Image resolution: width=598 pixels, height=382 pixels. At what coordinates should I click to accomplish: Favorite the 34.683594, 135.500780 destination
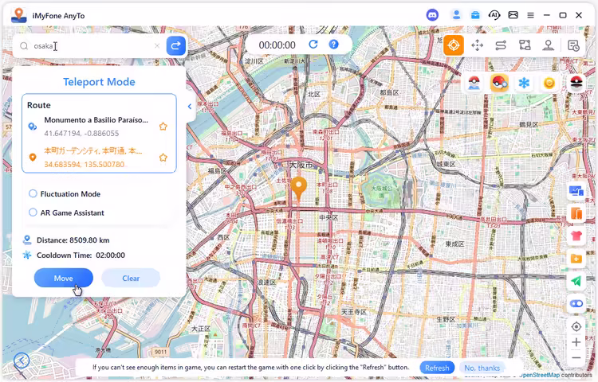coord(163,157)
